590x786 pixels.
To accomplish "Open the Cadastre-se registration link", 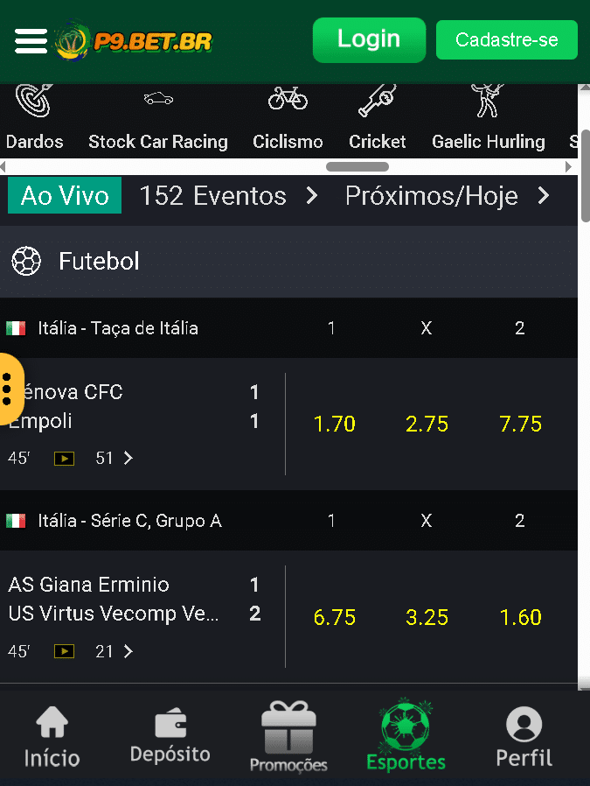I will (506, 40).
